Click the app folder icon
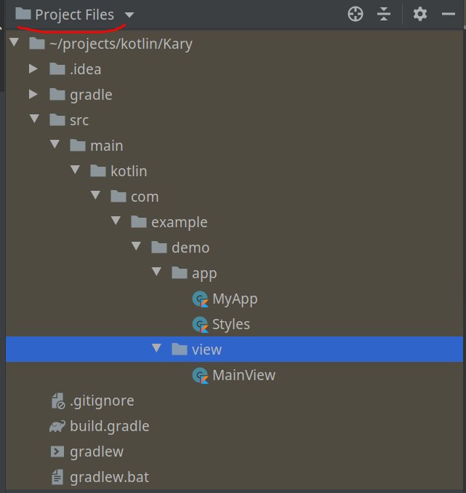Screen dimensions: 466x493 [x=180, y=272]
